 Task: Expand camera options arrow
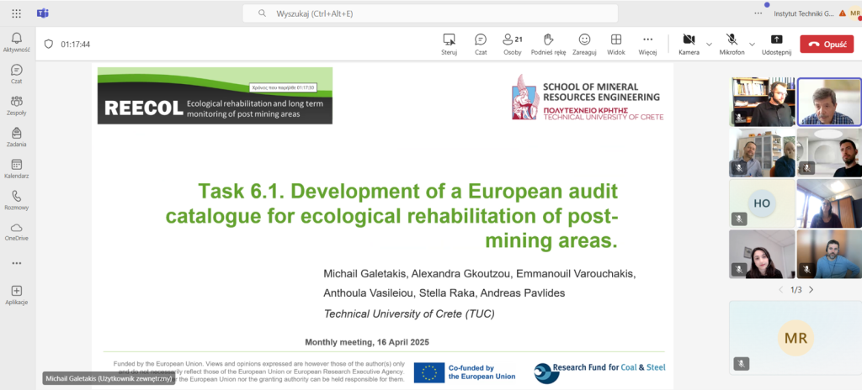pos(709,44)
